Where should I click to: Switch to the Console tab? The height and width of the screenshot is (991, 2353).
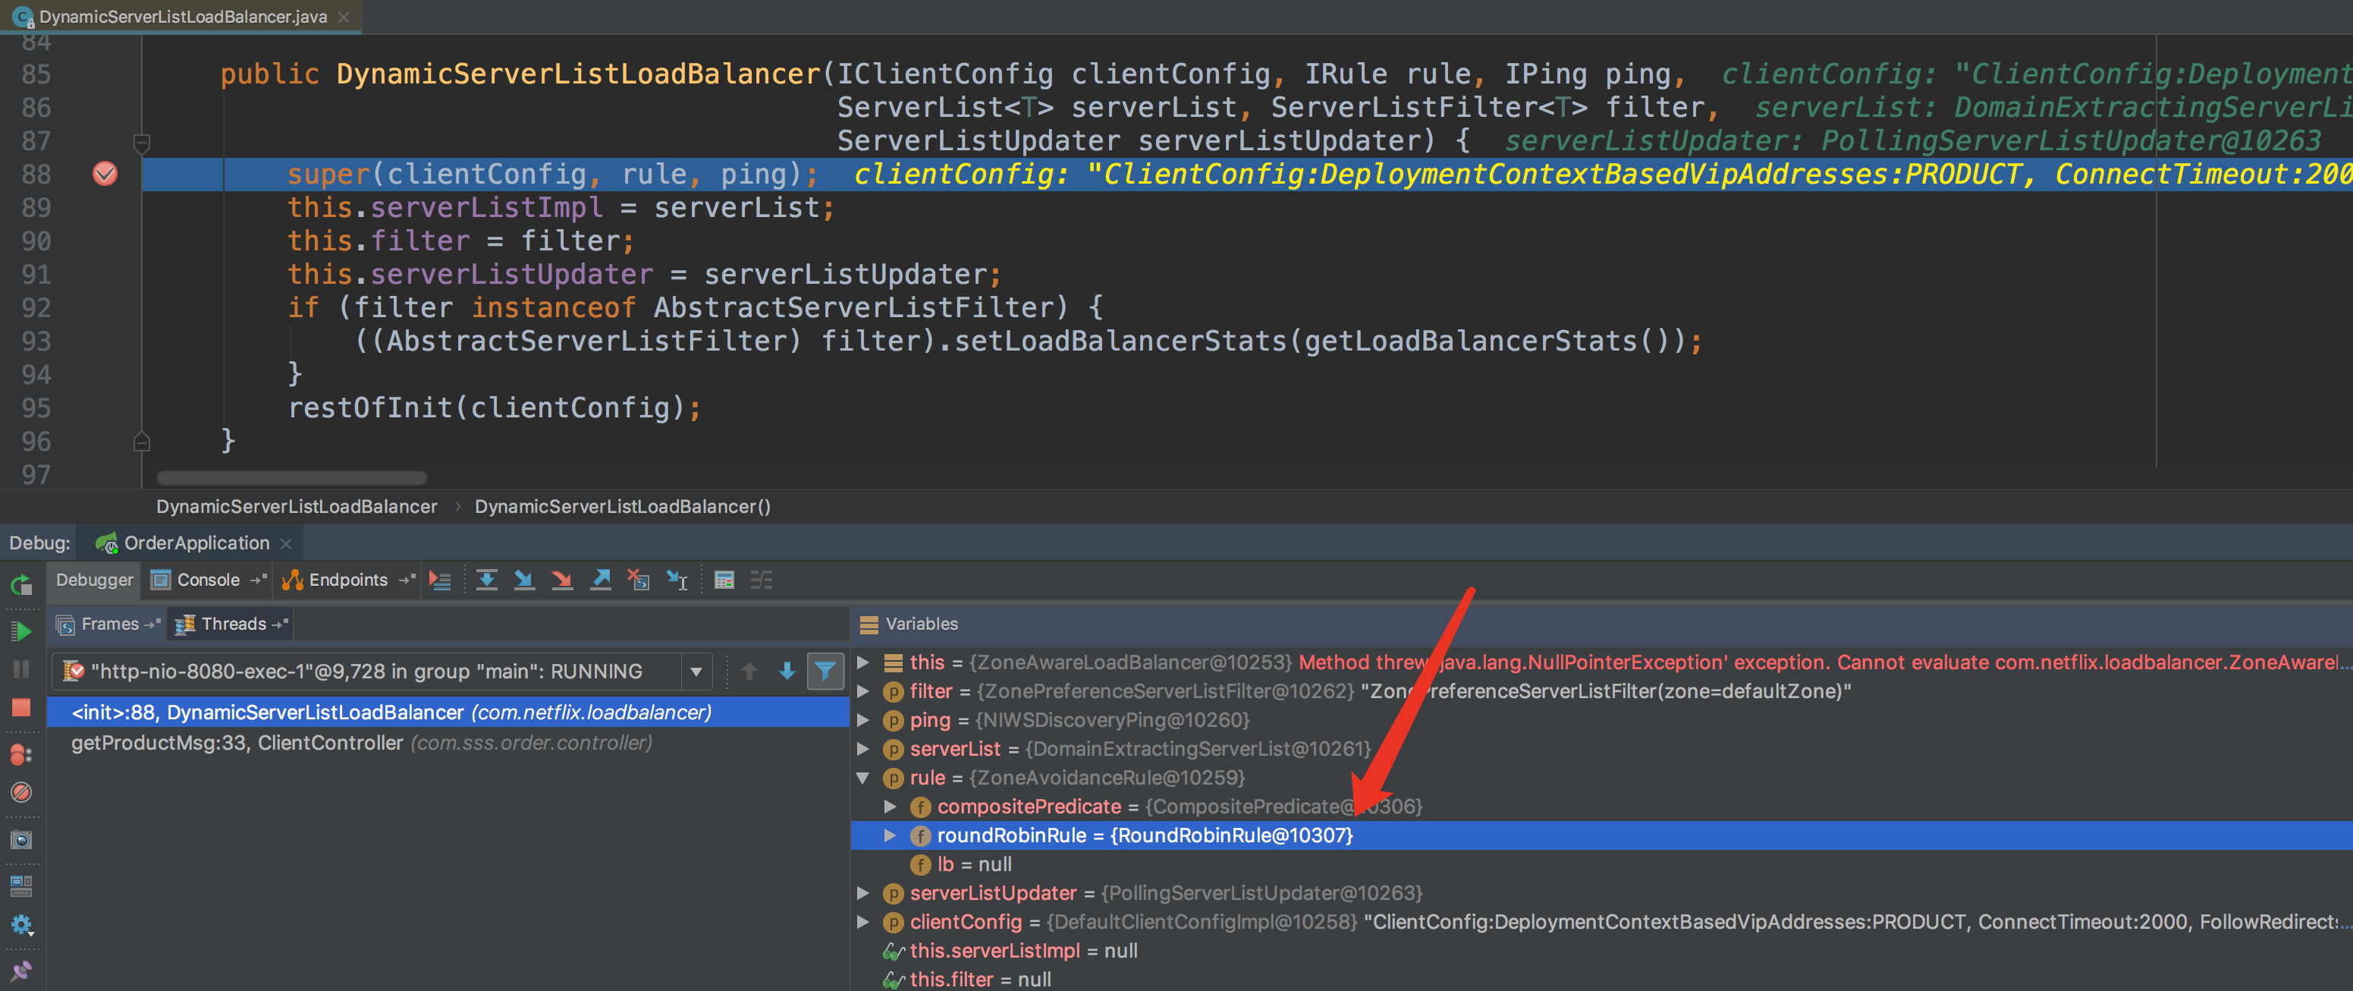207,580
